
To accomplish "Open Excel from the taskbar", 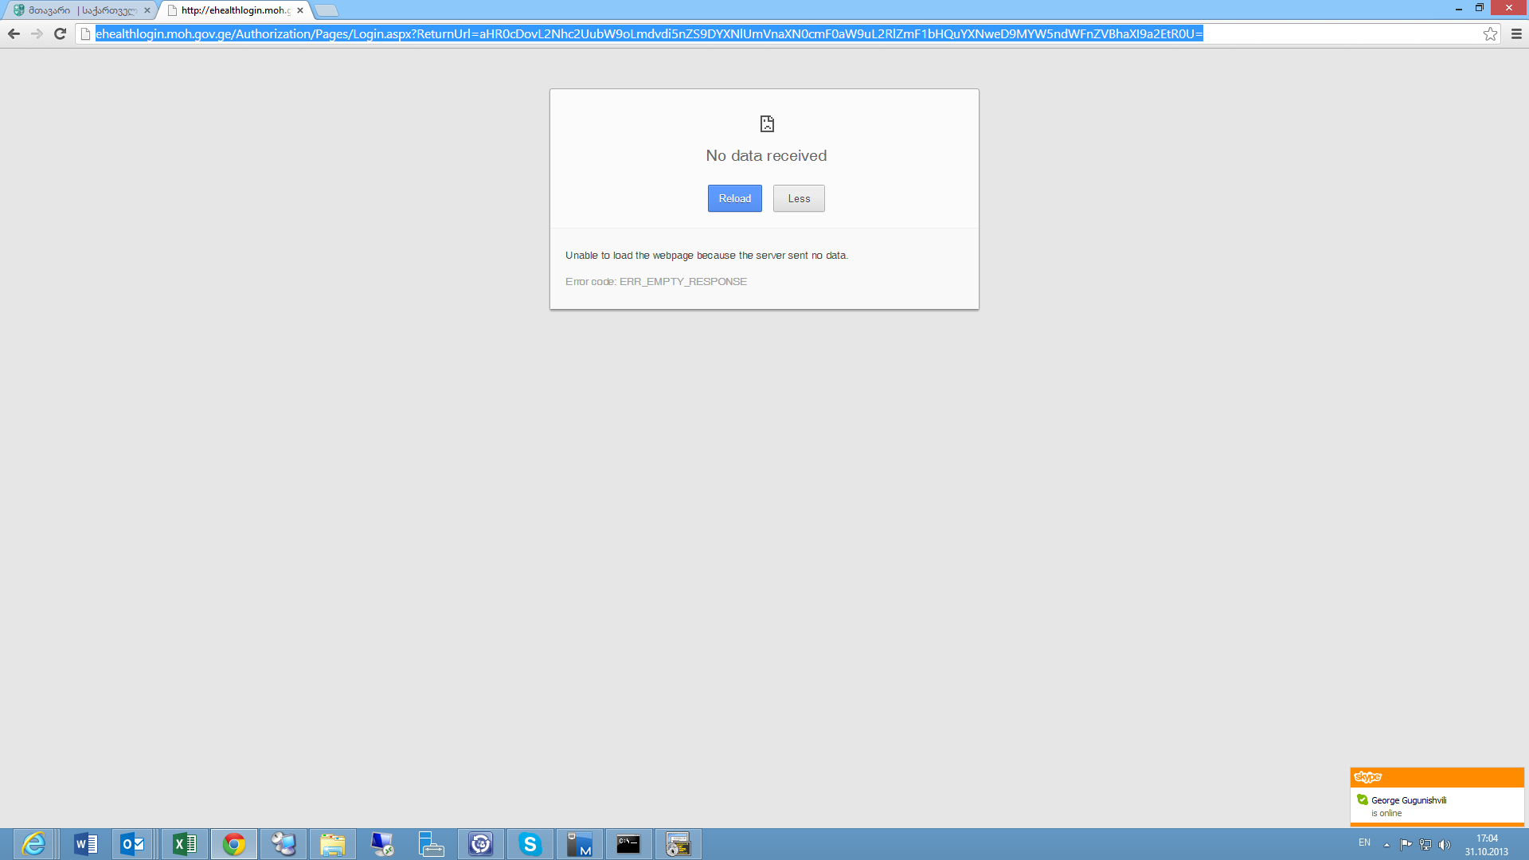I will 185,844.
